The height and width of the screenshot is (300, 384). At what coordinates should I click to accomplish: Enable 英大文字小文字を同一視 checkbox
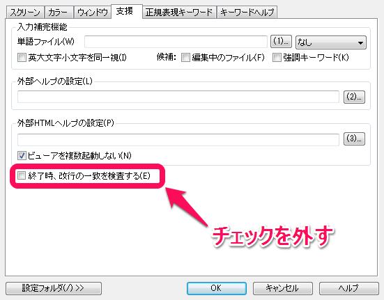point(22,58)
